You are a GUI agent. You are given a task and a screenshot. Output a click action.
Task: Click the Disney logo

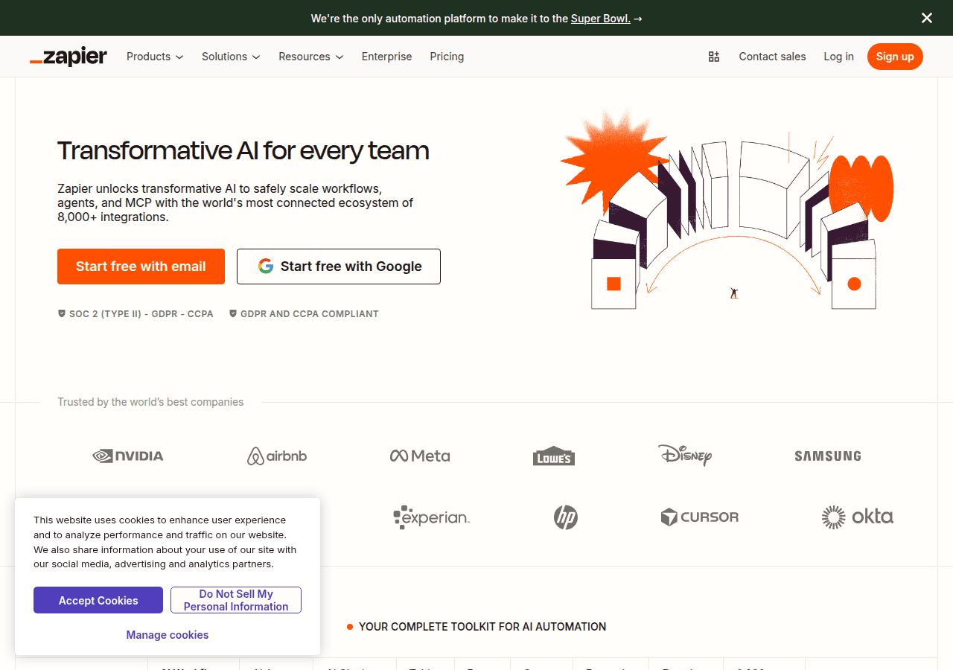pos(684,456)
